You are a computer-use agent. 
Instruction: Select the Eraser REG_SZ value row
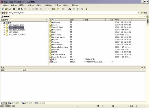pyautogui.click(x=90, y=62)
